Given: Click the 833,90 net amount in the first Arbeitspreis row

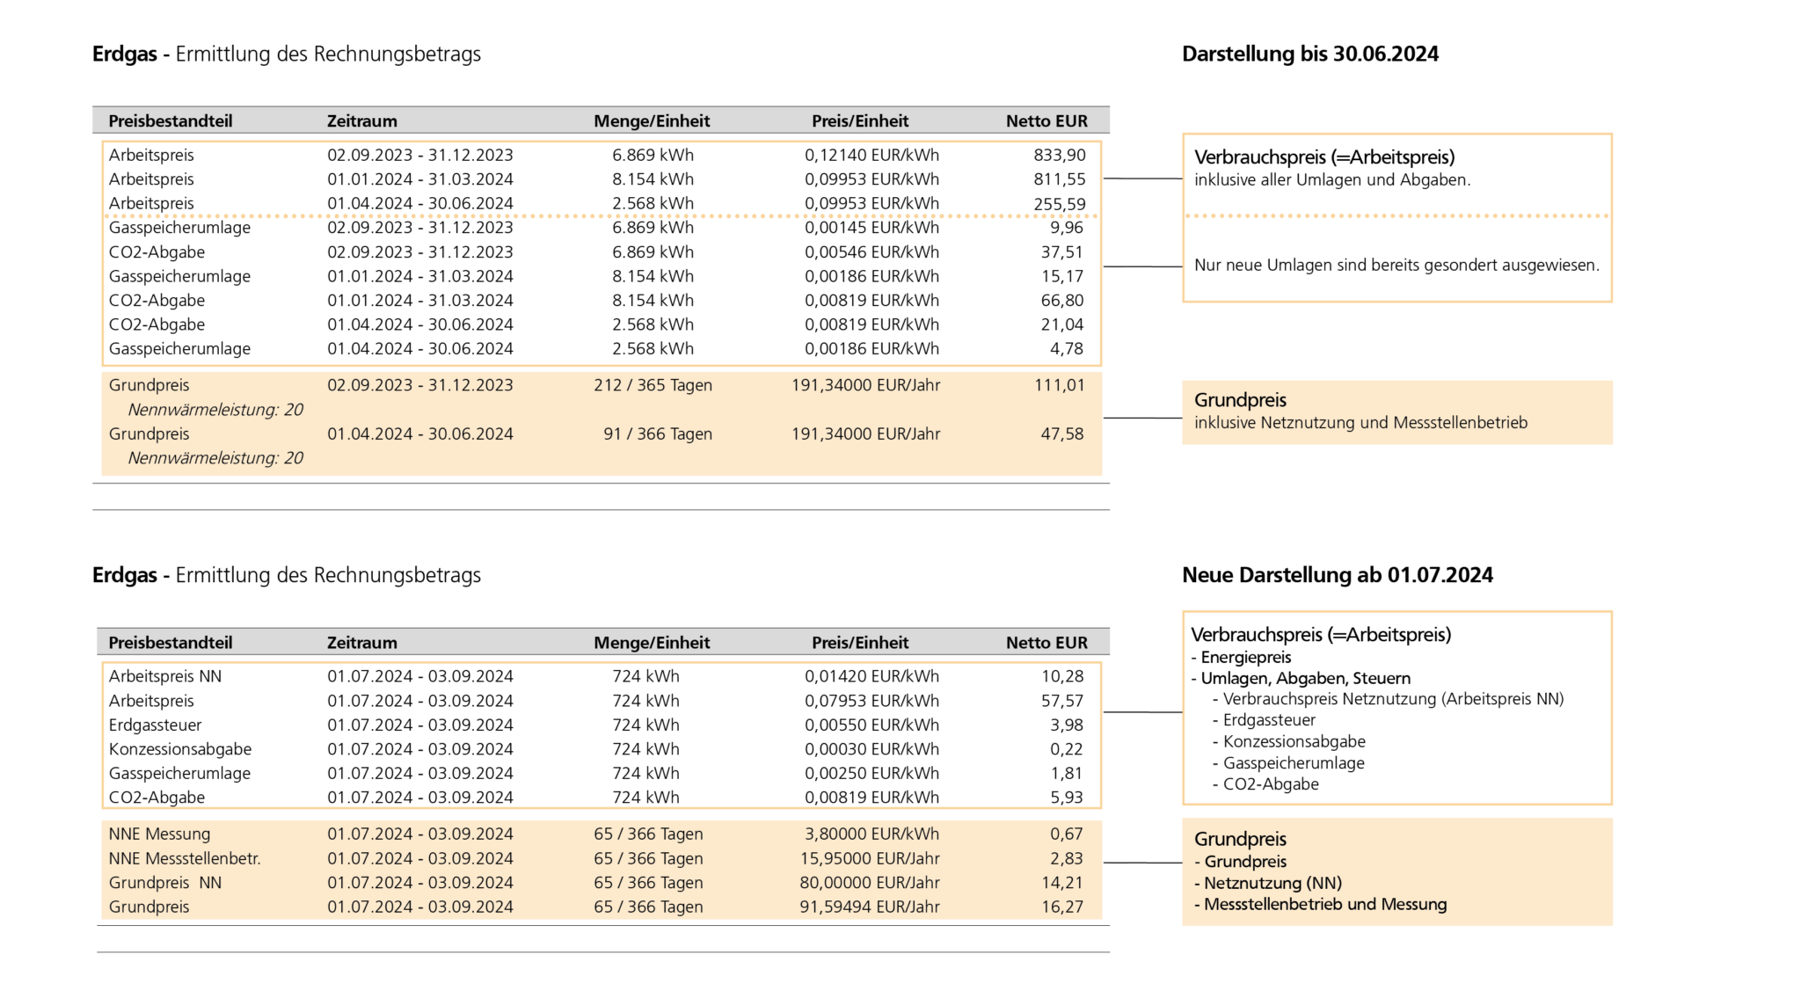Looking at the screenshot, I should point(1059,156).
